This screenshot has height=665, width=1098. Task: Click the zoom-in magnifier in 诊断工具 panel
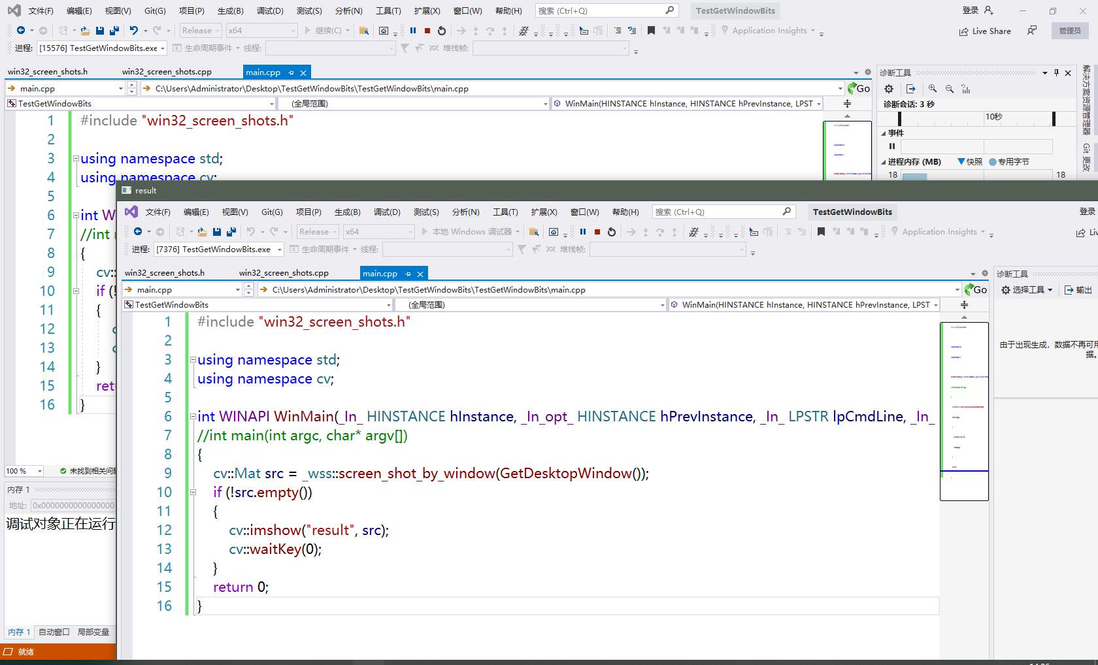click(x=932, y=88)
